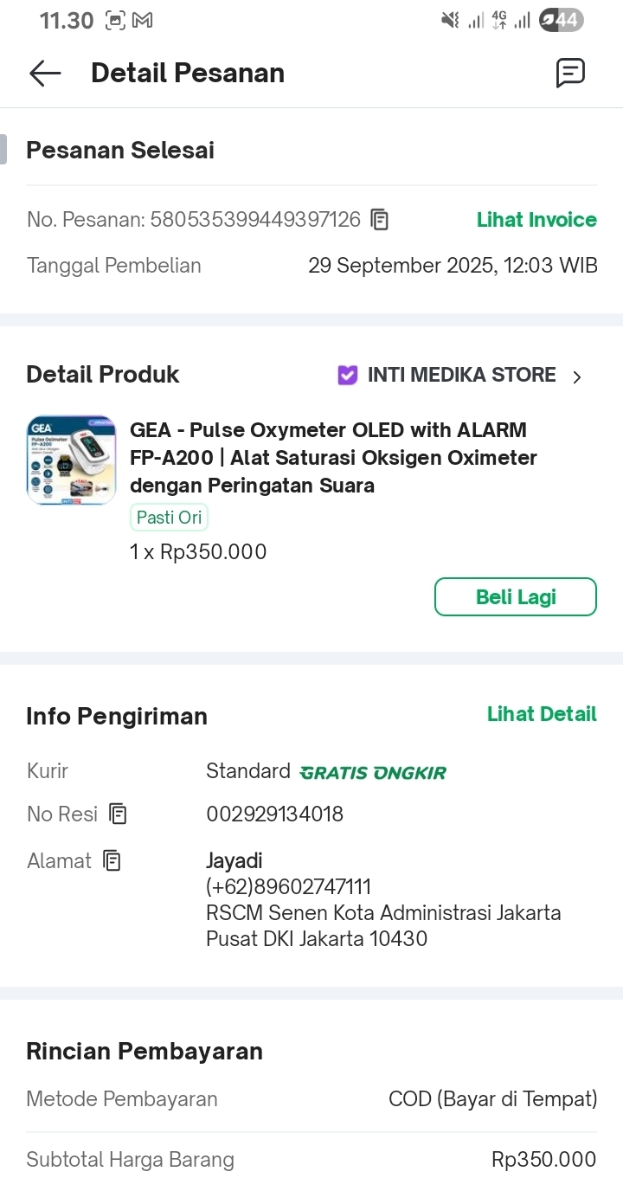Tap the tracking number 002929134018

point(274,814)
